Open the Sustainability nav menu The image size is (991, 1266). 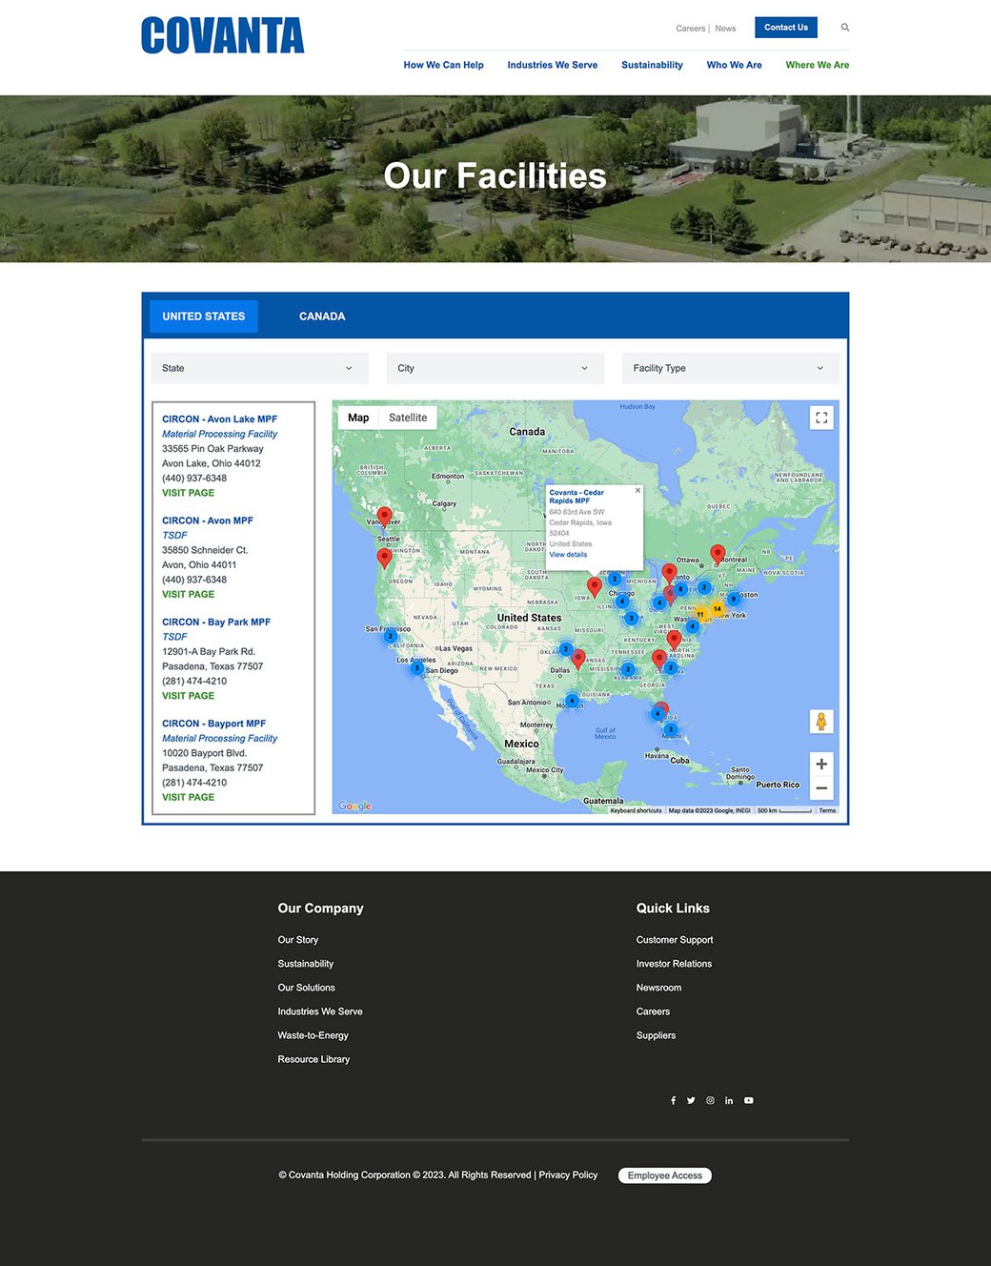point(652,65)
